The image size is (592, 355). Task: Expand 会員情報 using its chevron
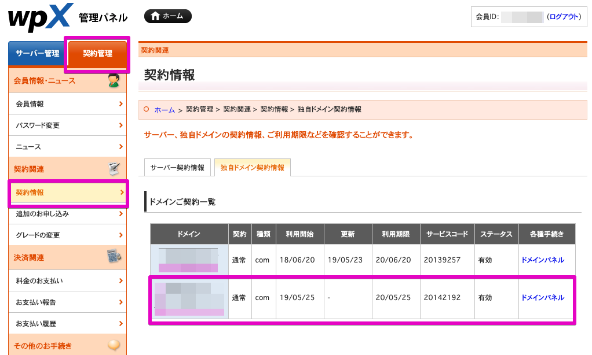[120, 103]
